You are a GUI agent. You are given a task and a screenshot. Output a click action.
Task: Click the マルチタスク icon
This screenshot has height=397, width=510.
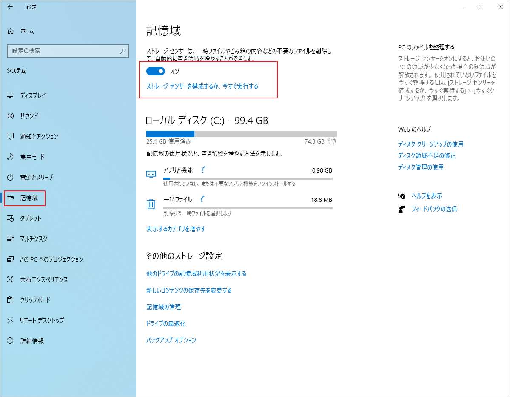click(x=10, y=239)
